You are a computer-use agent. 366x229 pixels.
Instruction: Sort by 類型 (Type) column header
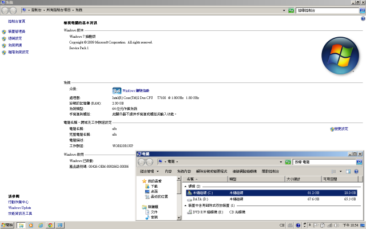click(257, 179)
